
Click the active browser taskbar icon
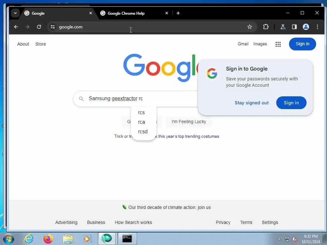(107, 239)
